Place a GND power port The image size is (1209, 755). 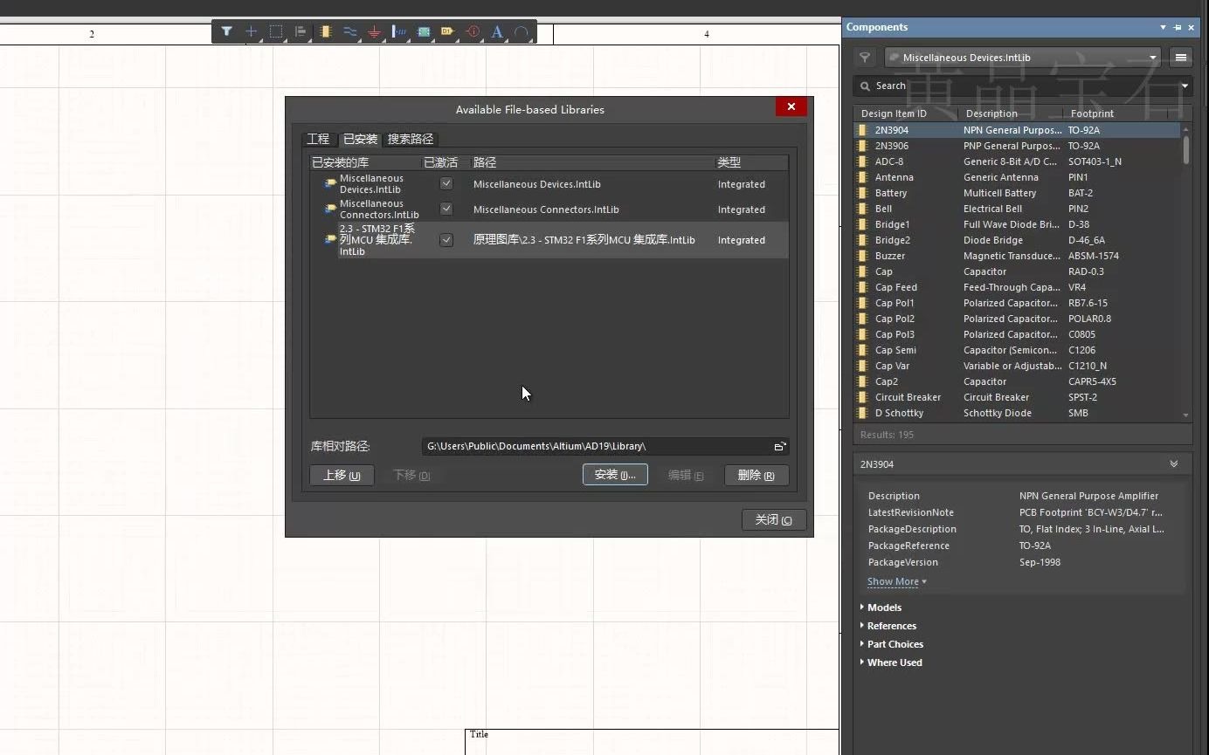click(x=375, y=31)
